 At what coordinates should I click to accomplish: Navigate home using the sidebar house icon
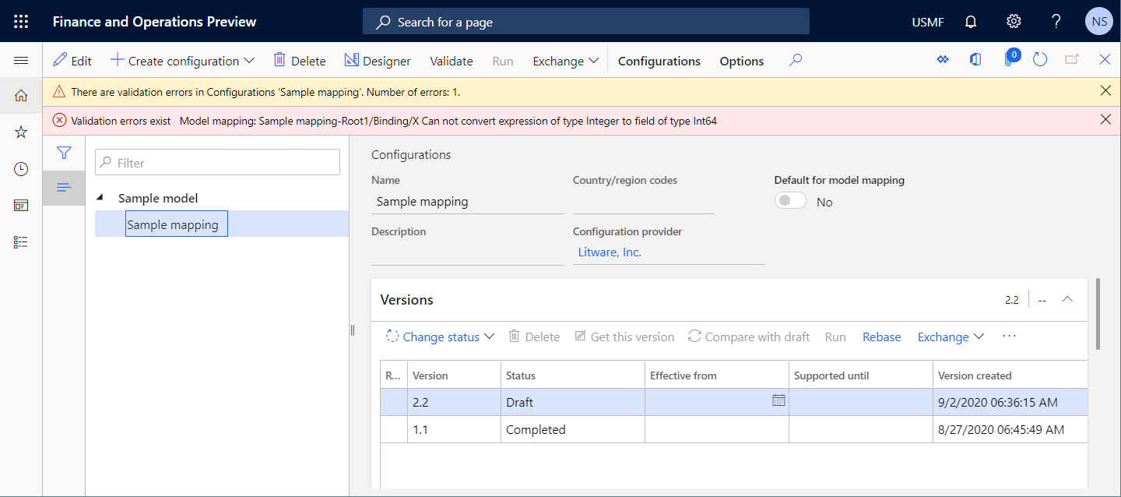click(21, 95)
